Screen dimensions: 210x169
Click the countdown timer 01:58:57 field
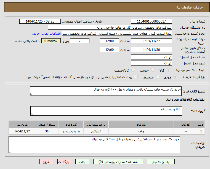[51, 41]
